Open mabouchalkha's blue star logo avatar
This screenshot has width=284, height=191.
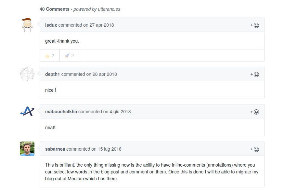click(27, 111)
